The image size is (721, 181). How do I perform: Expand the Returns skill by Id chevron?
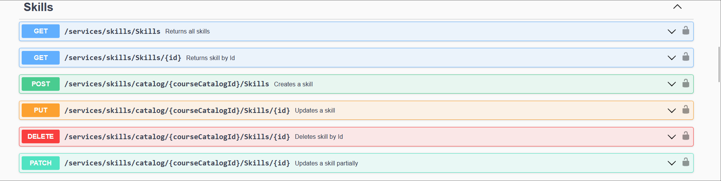(672, 58)
